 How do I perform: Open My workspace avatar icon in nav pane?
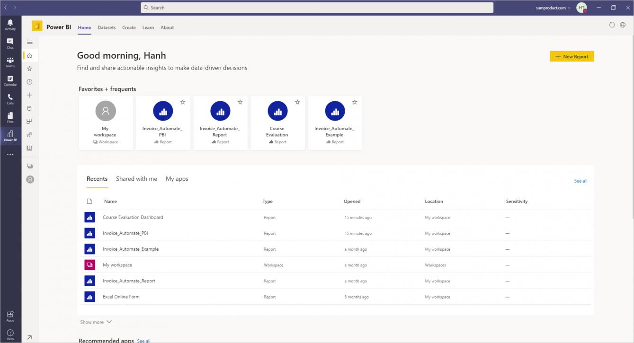coord(30,179)
